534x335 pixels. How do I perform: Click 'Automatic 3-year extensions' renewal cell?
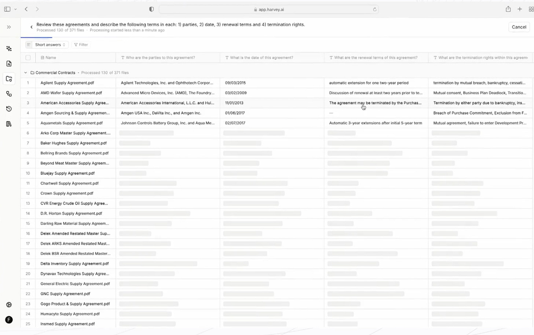coord(376,123)
